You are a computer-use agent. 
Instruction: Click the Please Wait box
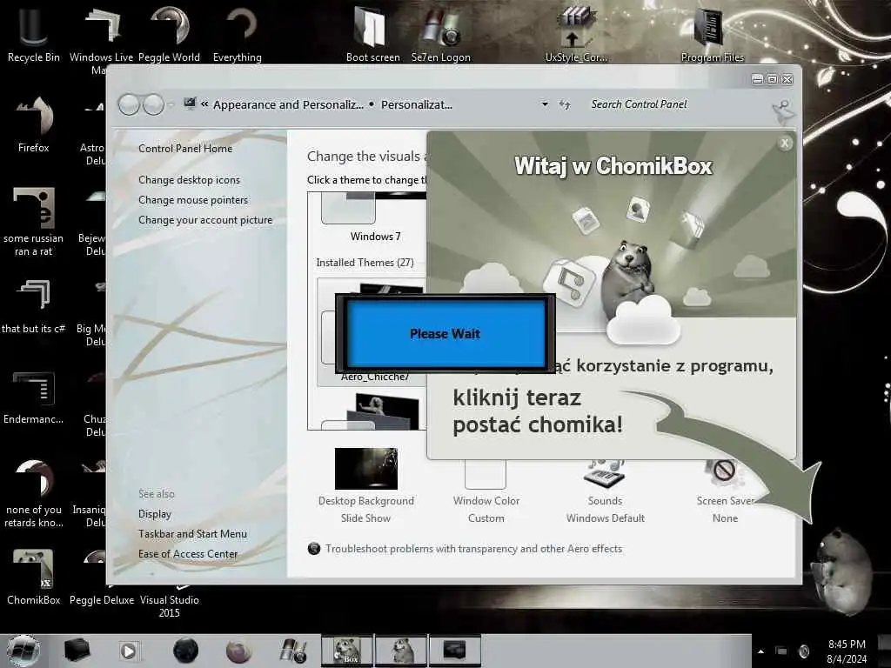point(445,333)
